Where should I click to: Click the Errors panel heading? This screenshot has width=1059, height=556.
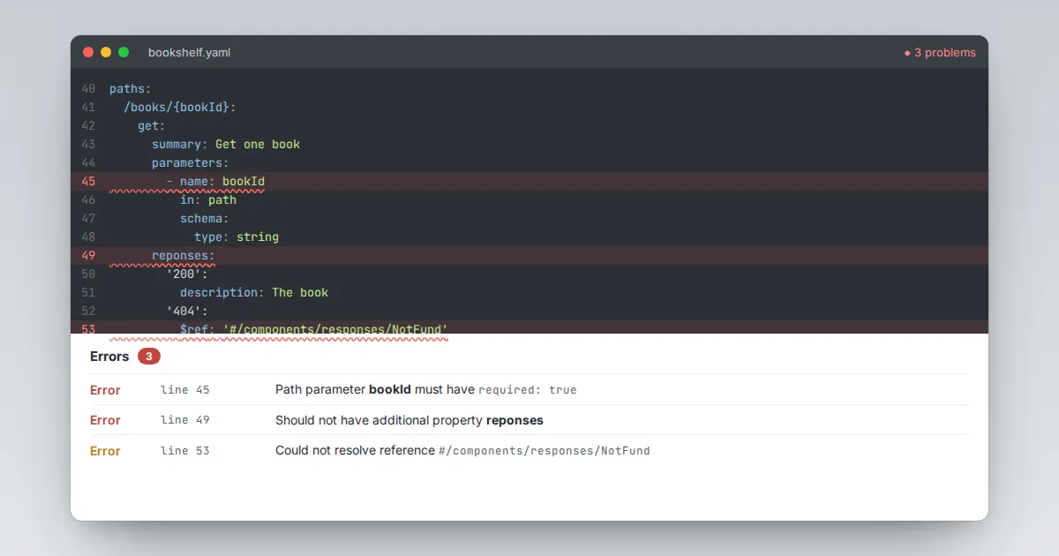tap(109, 357)
